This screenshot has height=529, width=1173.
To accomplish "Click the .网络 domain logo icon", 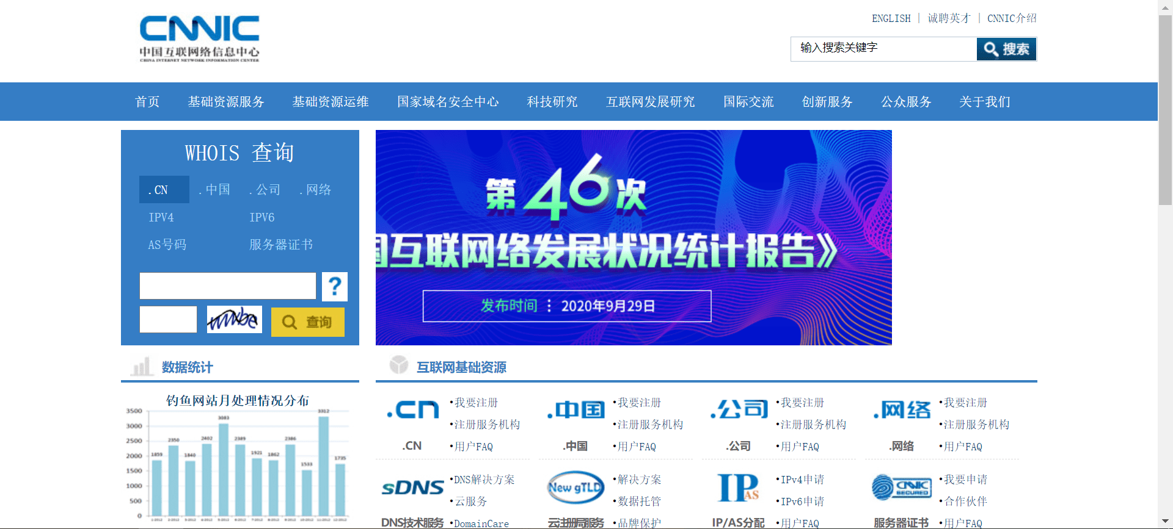I will point(902,409).
